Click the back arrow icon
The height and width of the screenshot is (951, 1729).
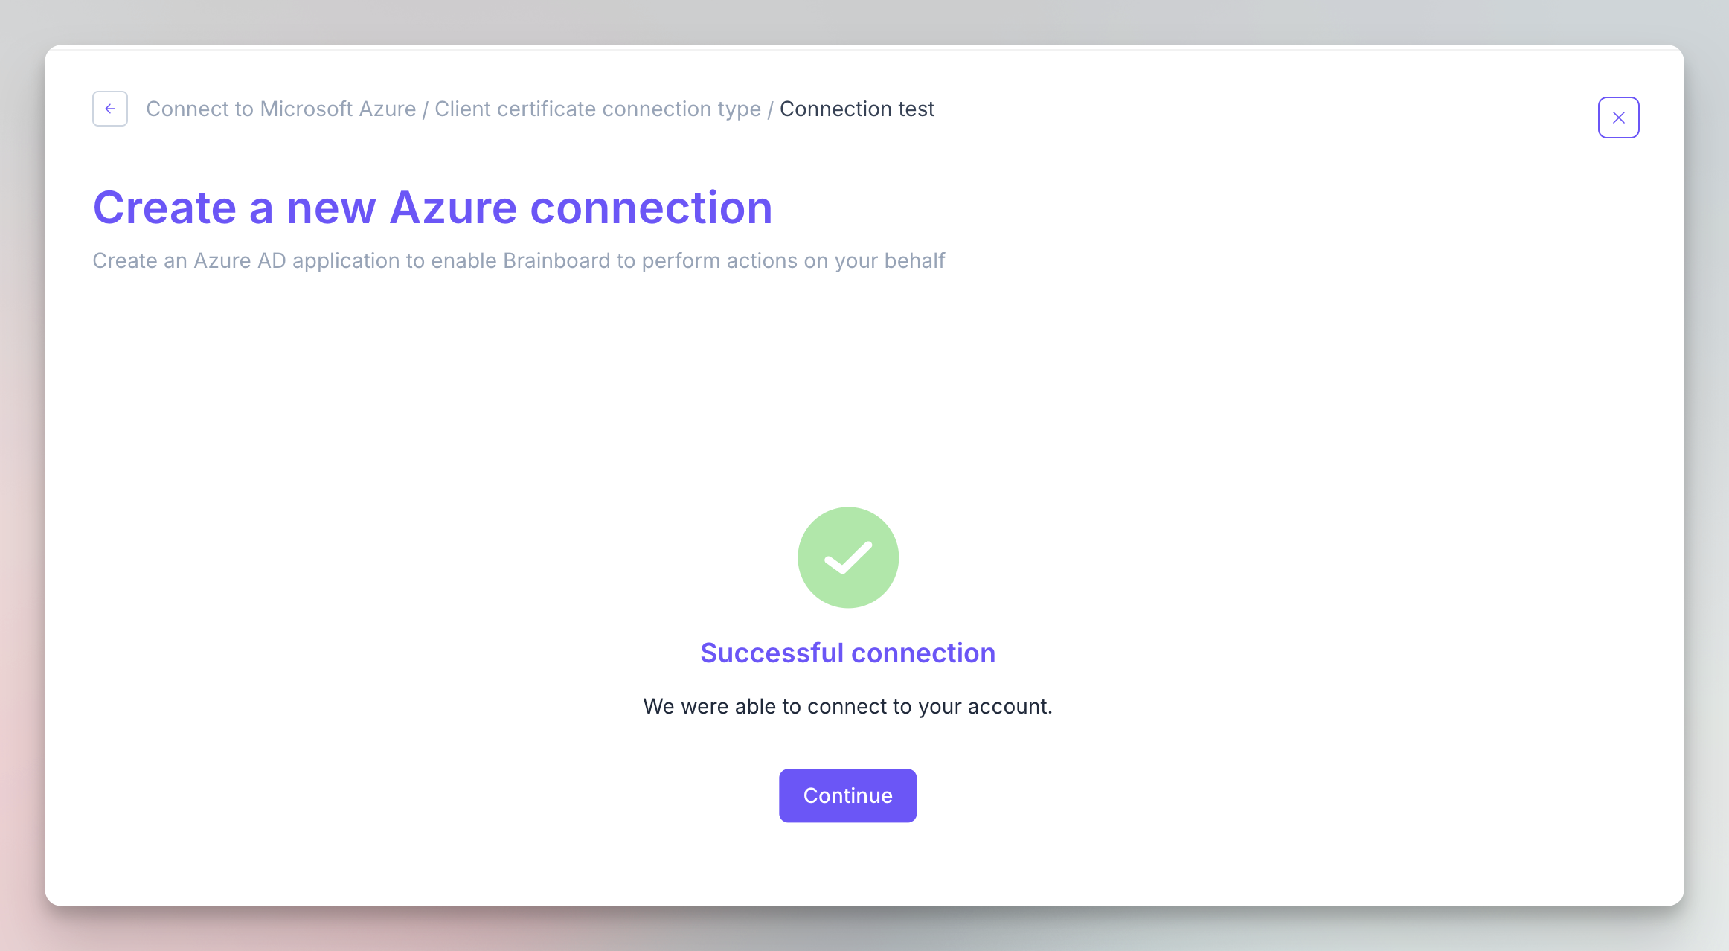pos(110,109)
